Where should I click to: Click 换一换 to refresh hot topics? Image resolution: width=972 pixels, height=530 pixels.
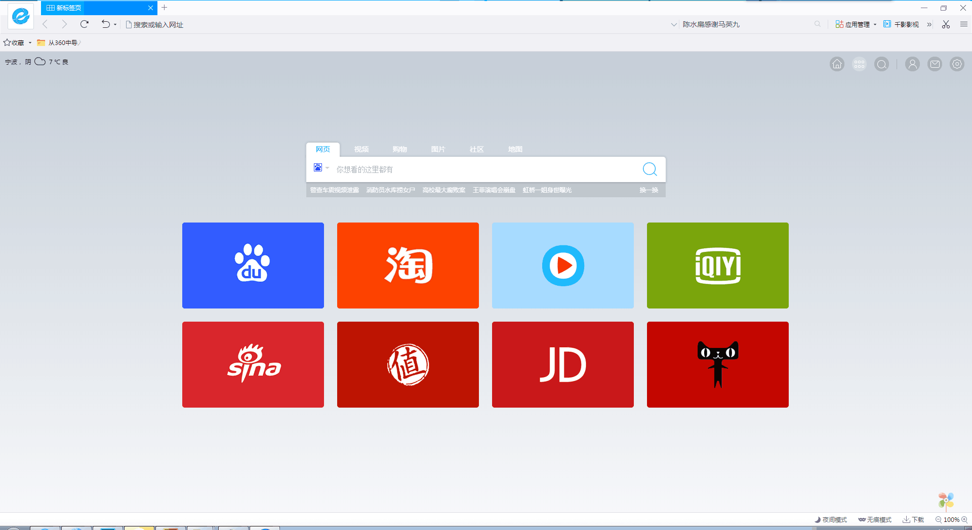pyautogui.click(x=649, y=190)
